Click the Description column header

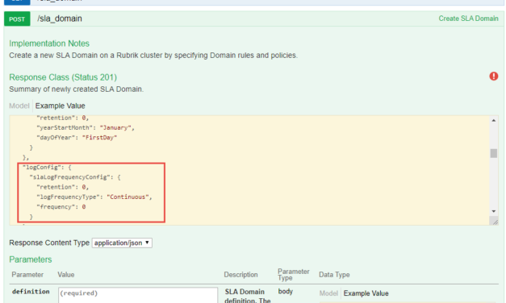pyautogui.click(x=240, y=275)
